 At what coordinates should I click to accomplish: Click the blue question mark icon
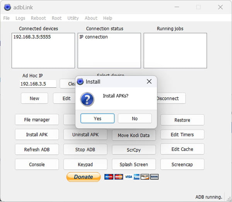tap(87, 99)
